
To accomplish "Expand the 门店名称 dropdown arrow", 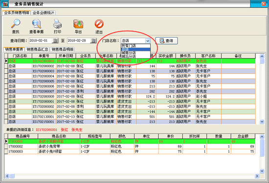I will pyautogui.click(x=148, y=41).
